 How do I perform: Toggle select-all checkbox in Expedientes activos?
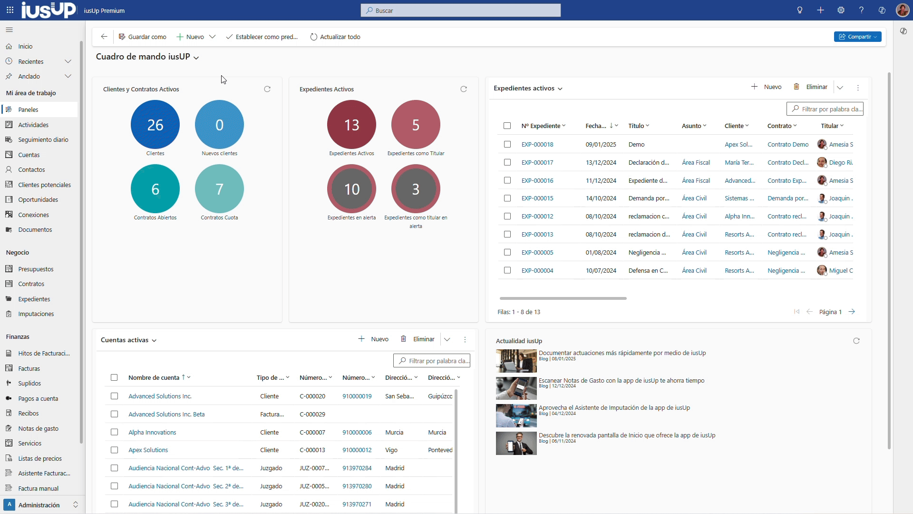[x=507, y=126]
